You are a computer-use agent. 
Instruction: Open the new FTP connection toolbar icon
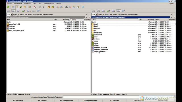[x=61, y=7]
